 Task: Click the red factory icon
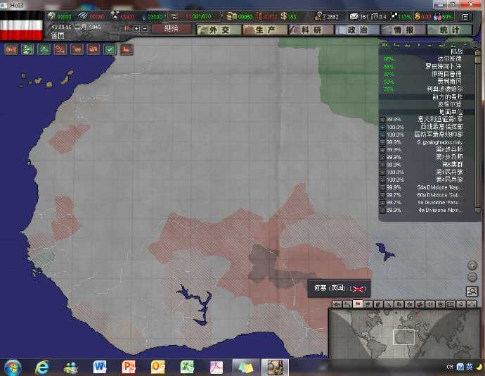tap(127, 49)
